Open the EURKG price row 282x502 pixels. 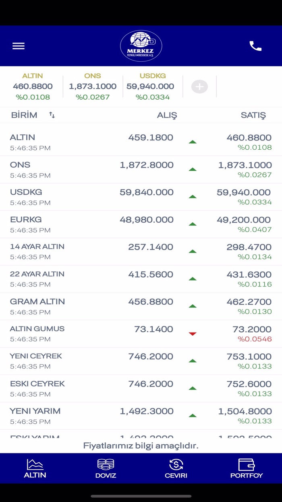point(141,224)
